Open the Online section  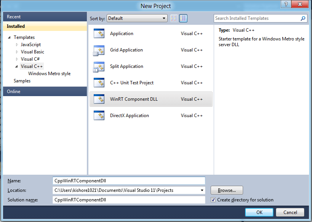pos(45,91)
